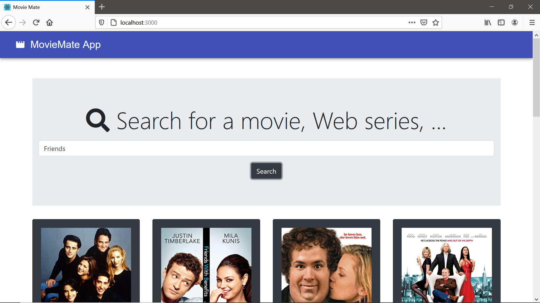The image size is (540, 303).
Task: Open the Friends With Benefits poster
Action: pos(206,265)
